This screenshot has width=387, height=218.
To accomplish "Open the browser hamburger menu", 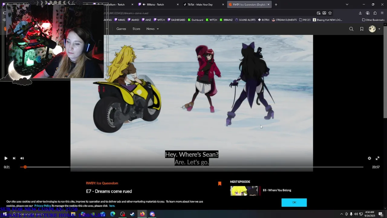I will [x=382, y=13].
